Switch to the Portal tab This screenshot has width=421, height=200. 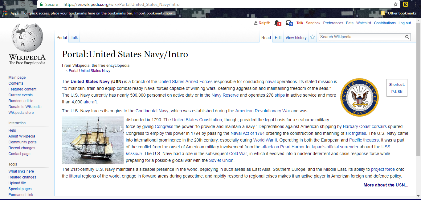62,38
